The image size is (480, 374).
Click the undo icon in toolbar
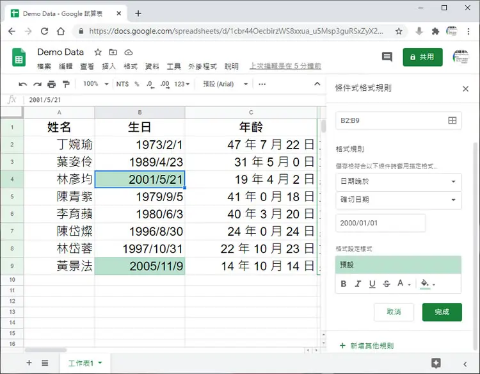pos(22,85)
